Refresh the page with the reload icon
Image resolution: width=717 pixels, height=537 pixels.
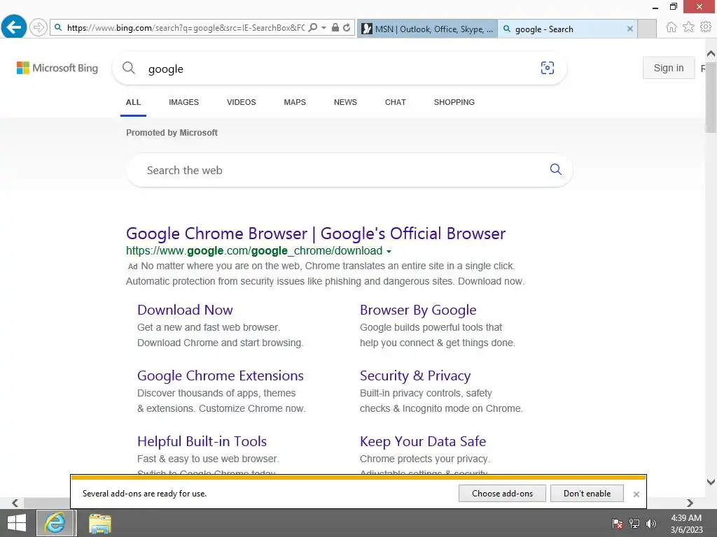click(347, 27)
